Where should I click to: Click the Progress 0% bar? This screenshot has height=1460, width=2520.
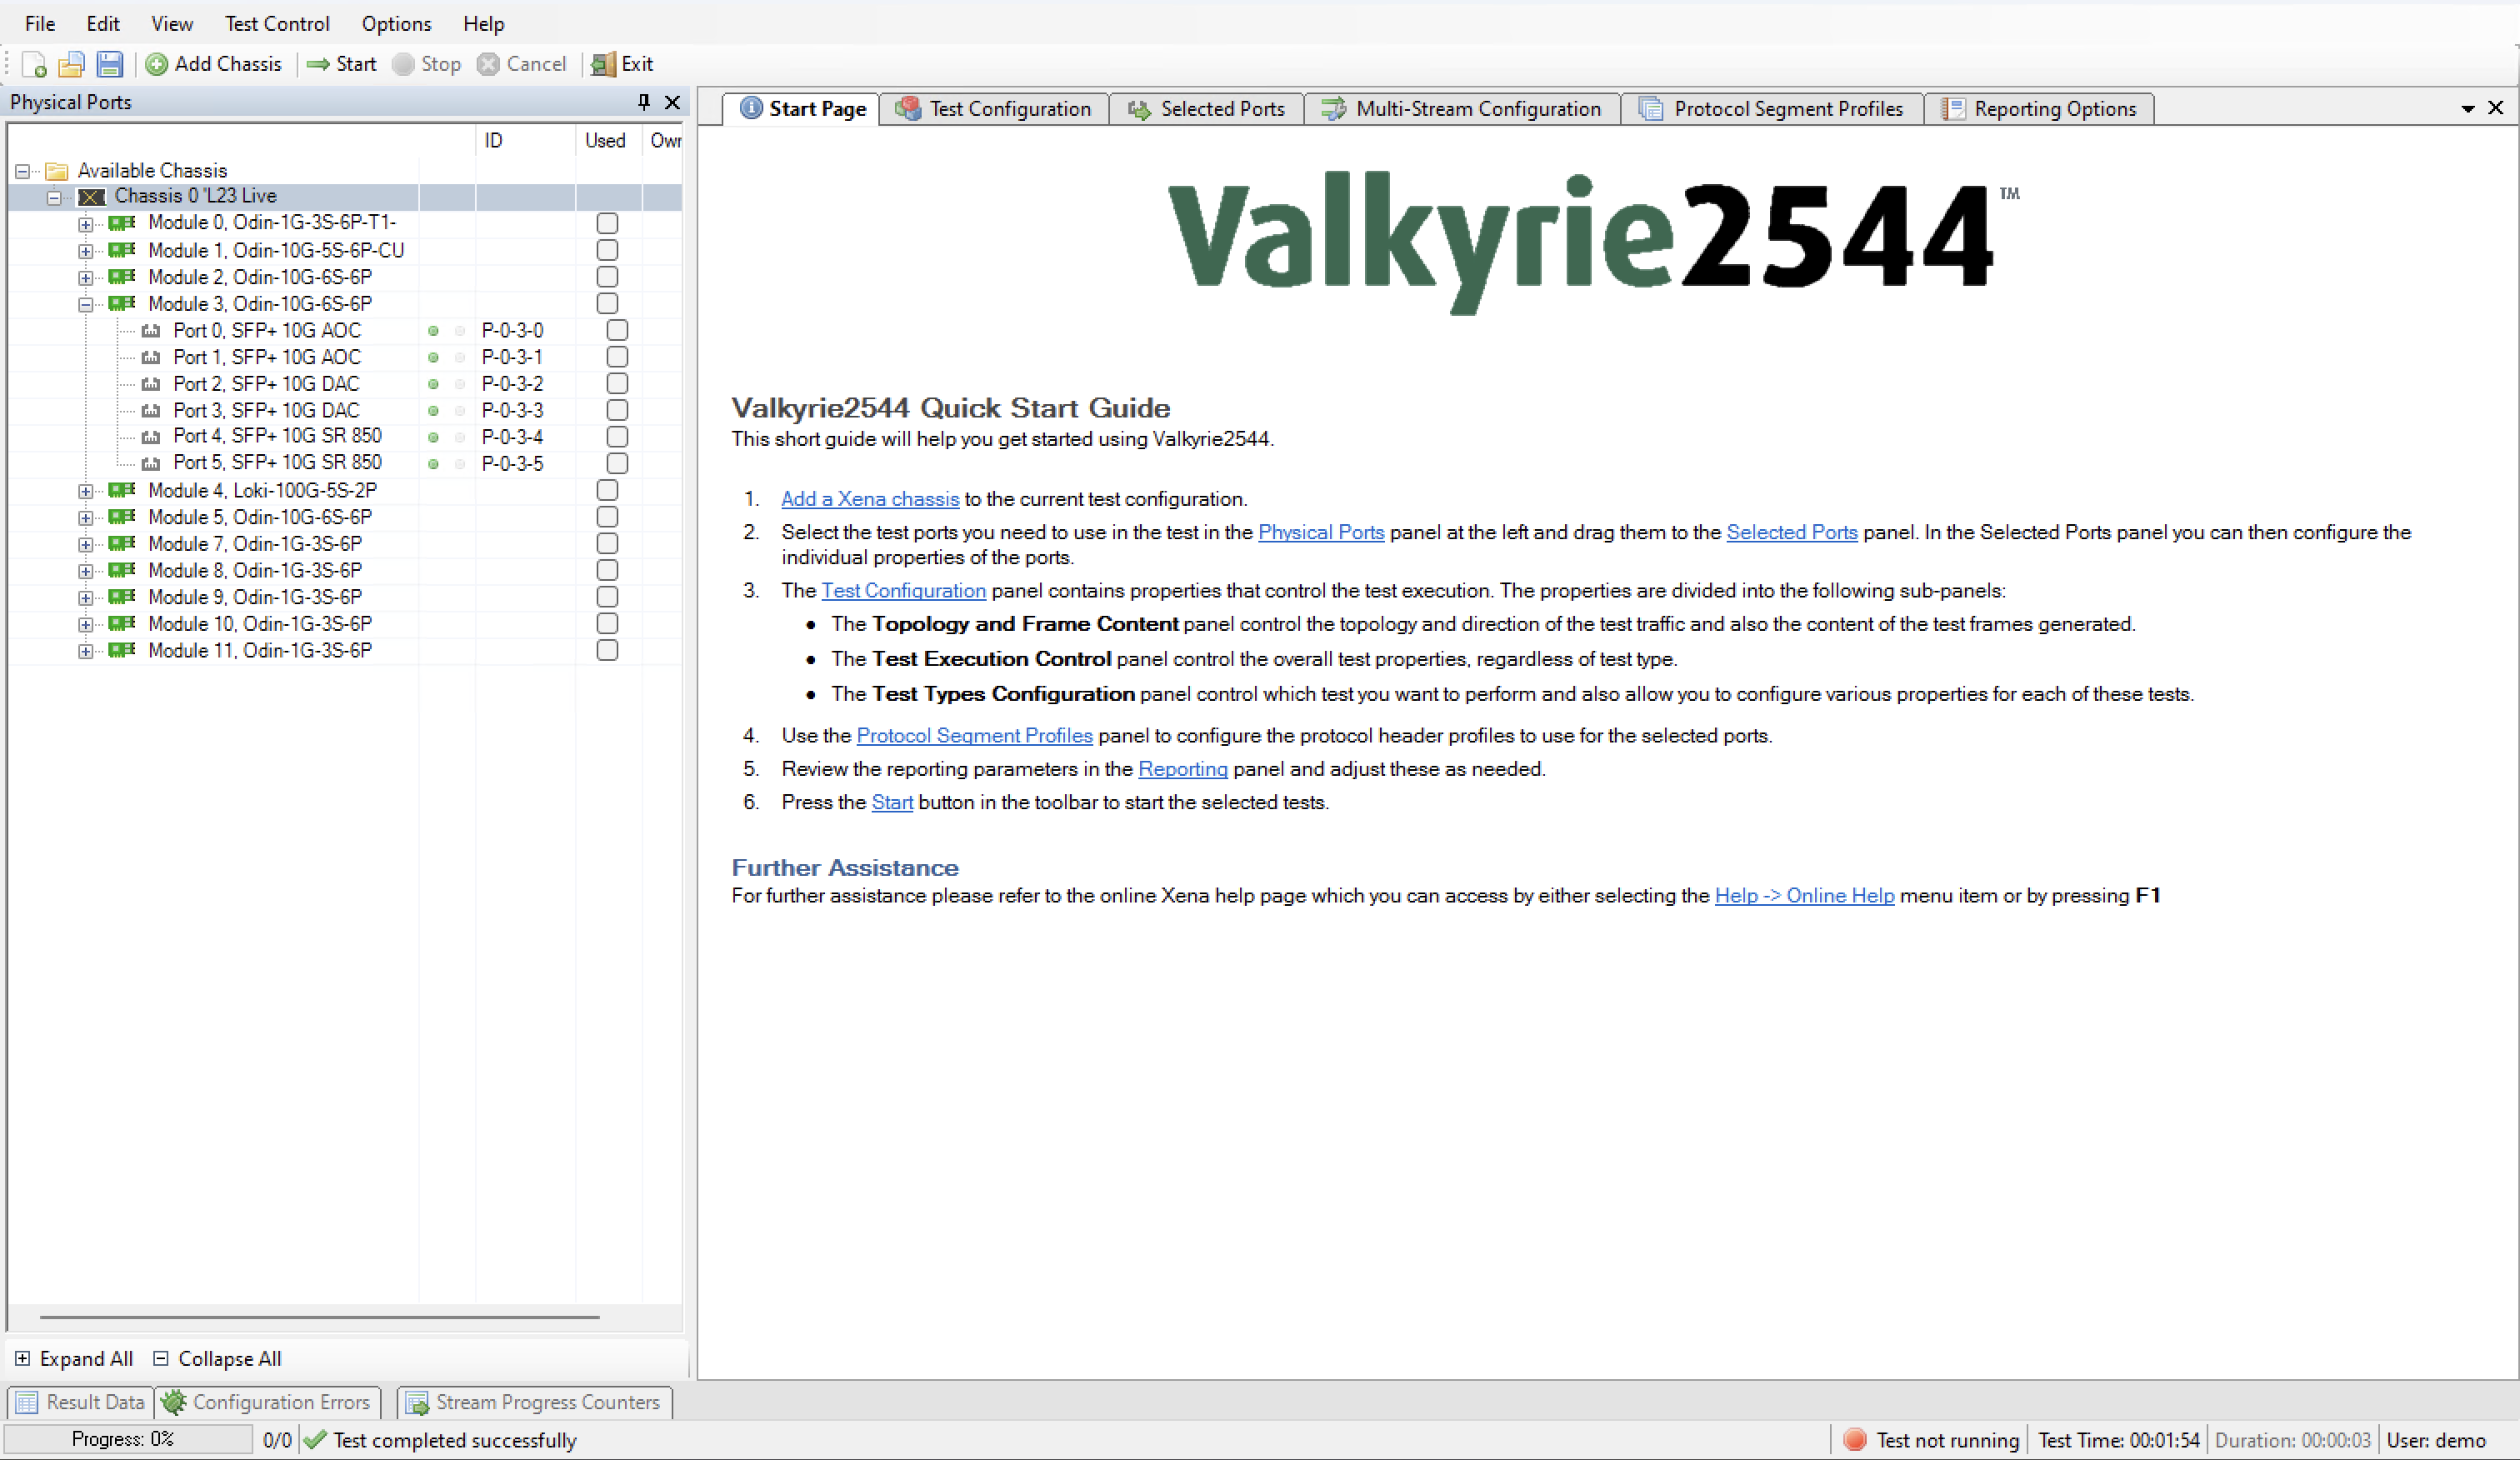click(128, 1439)
